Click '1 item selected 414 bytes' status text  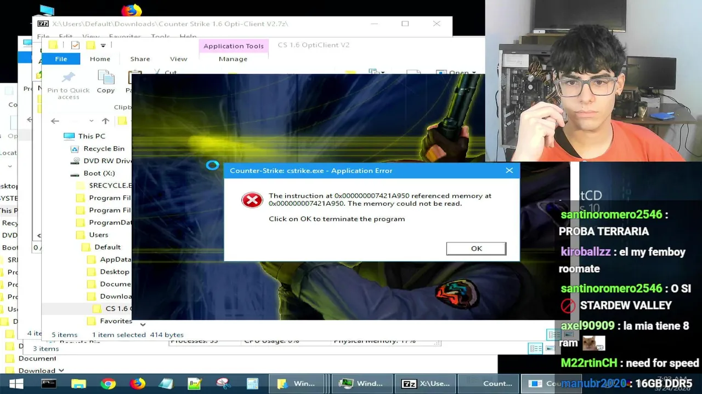click(138, 334)
